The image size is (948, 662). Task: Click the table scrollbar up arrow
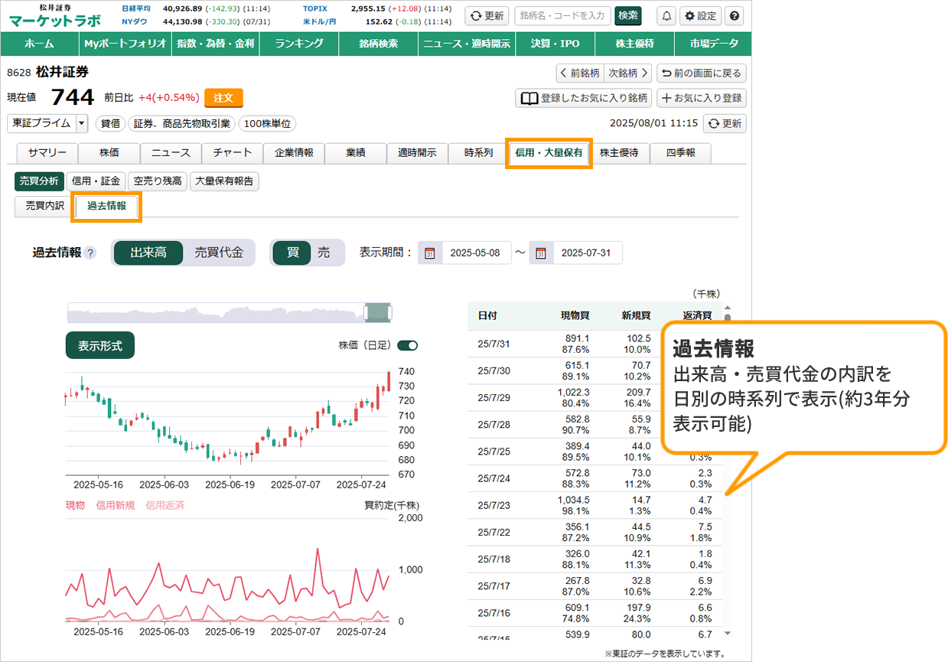(727, 306)
